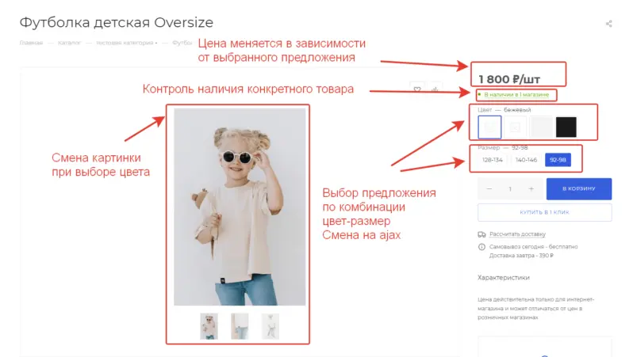Viewport: 633px width, 357px height.
Task: Select size 128-134
Action: pyautogui.click(x=492, y=160)
